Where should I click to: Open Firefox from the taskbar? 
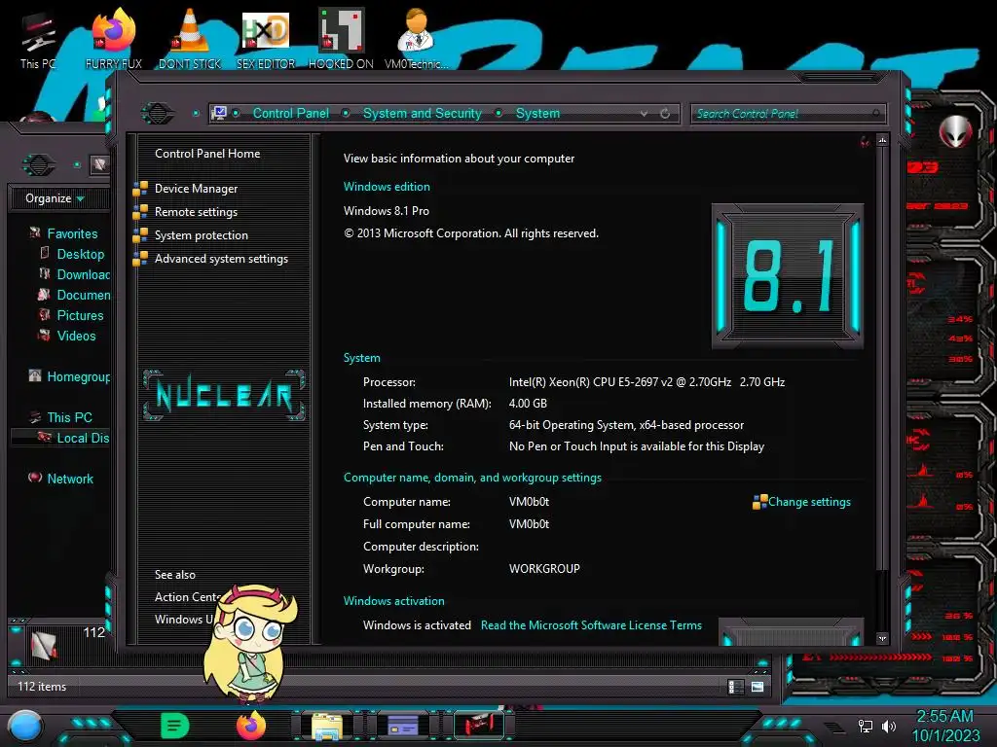pyautogui.click(x=251, y=726)
